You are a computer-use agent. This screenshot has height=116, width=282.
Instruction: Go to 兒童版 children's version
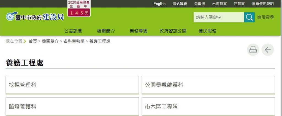199,4
